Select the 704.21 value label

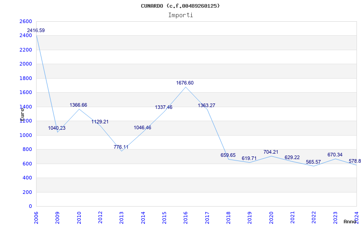[271, 152]
